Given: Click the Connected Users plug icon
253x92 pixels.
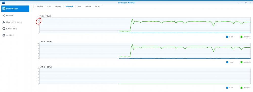Looking at the screenshot, I should (4, 22).
